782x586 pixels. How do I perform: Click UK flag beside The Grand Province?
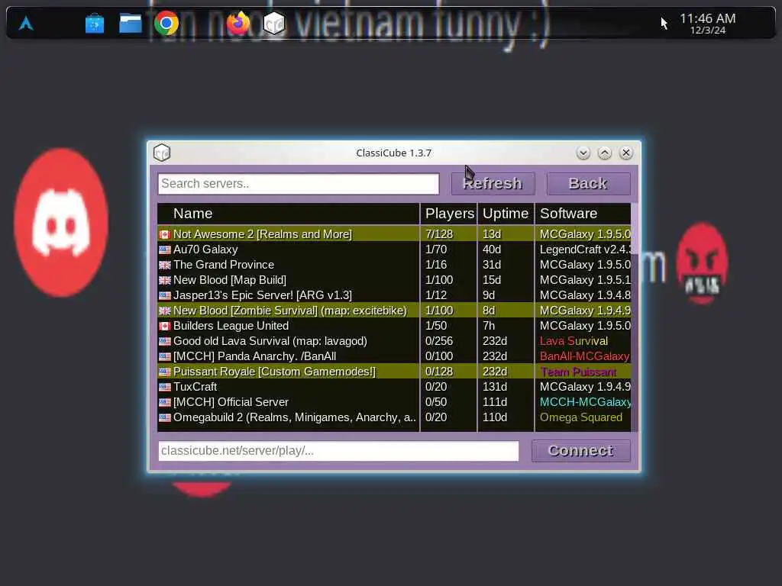coord(165,265)
